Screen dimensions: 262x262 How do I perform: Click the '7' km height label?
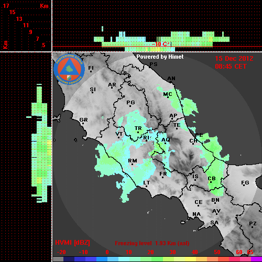37,39
